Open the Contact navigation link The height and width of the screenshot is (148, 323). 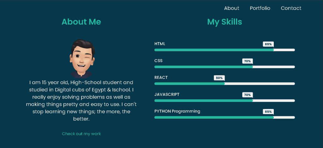[x=291, y=8]
